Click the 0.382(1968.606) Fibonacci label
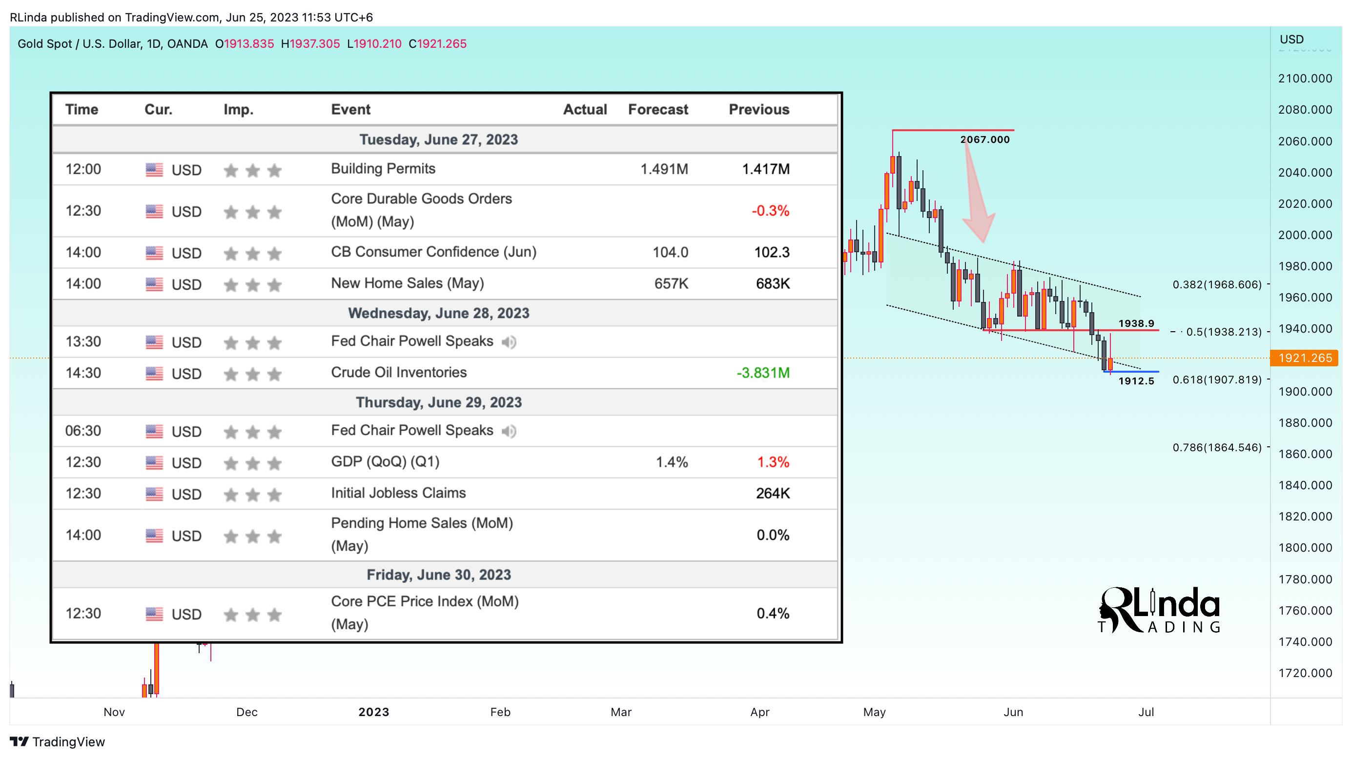The width and height of the screenshot is (1352, 759). click(1217, 285)
